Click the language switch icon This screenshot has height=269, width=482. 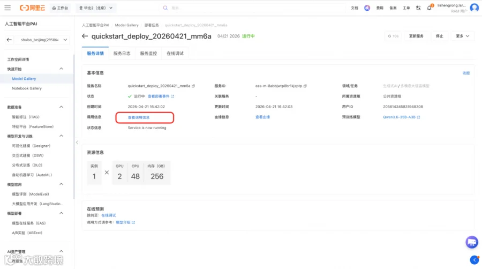pos(418,8)
